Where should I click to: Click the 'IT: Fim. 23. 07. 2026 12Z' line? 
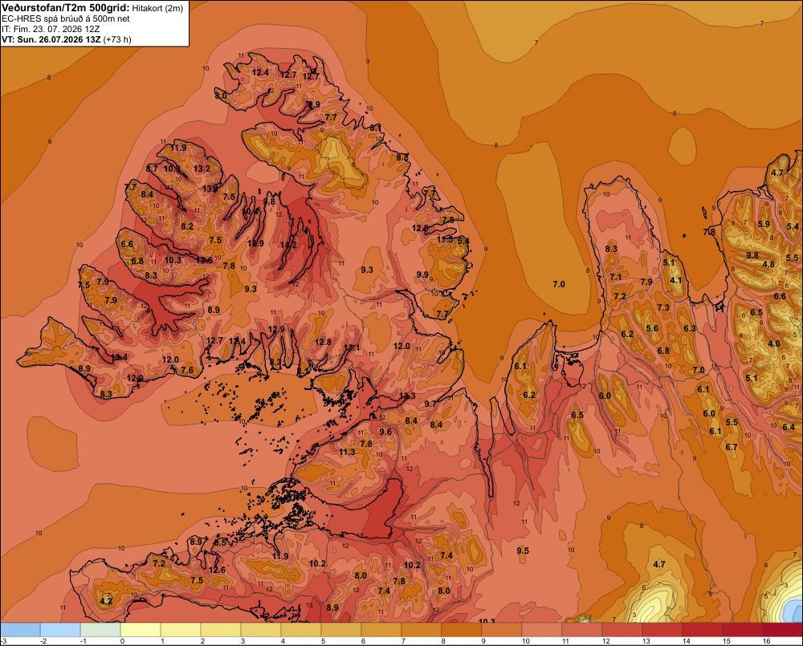coord(50,29)
